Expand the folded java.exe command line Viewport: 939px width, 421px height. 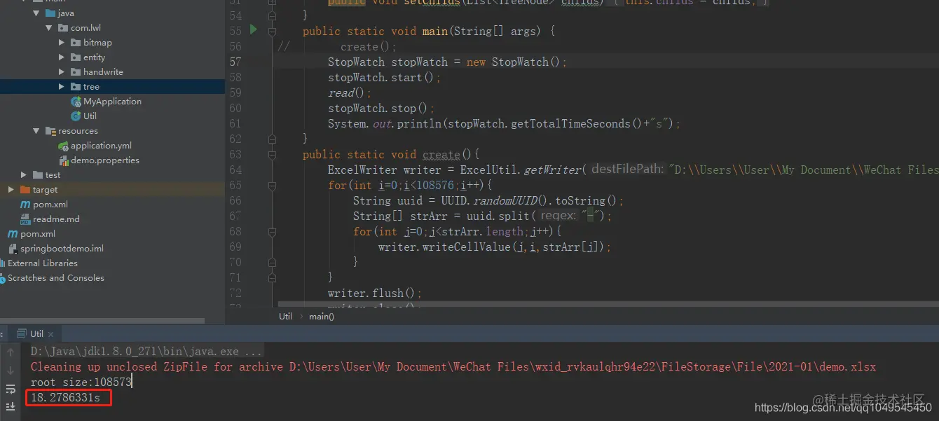pyautogui.click(x=146, y=352)
